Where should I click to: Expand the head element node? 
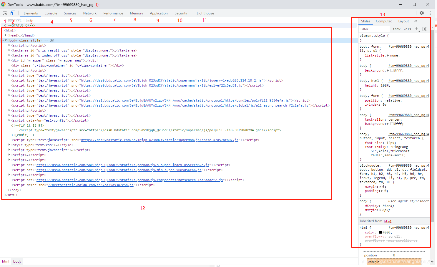click(x=6, y=35)
